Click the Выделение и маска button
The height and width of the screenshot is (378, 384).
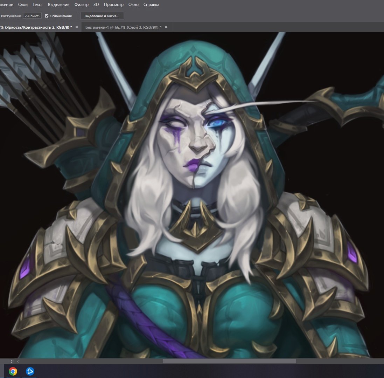coord(102,16)
